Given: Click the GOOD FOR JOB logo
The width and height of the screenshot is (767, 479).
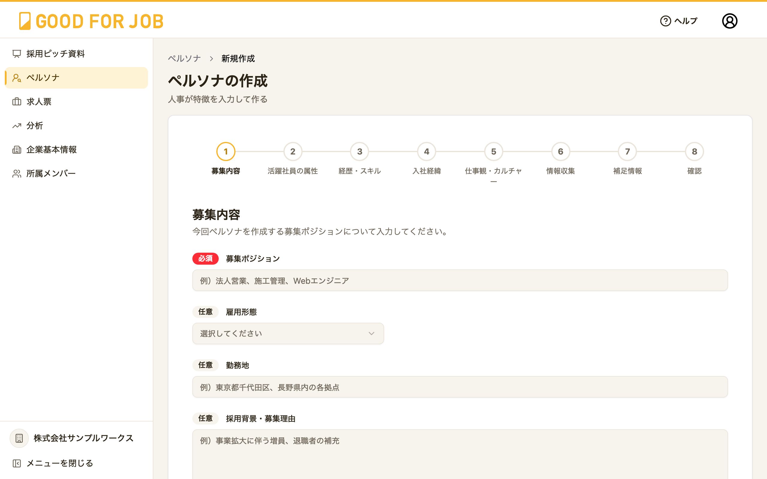Looking at the screenshot, I should click(x=91, y=21).
